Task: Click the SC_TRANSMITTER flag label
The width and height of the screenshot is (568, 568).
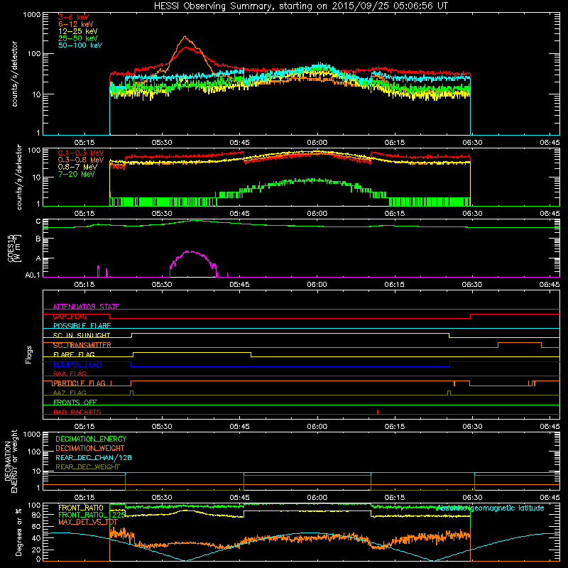Action: [82, 345]
